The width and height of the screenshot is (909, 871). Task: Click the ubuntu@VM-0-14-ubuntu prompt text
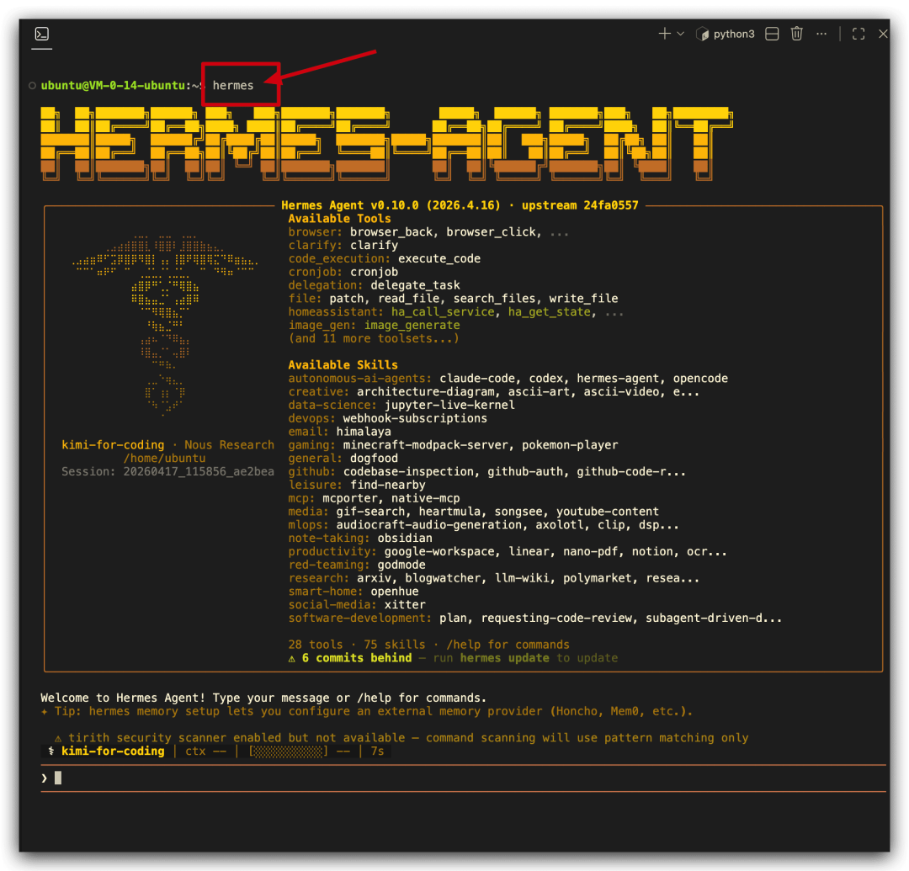tap(113, 85)
